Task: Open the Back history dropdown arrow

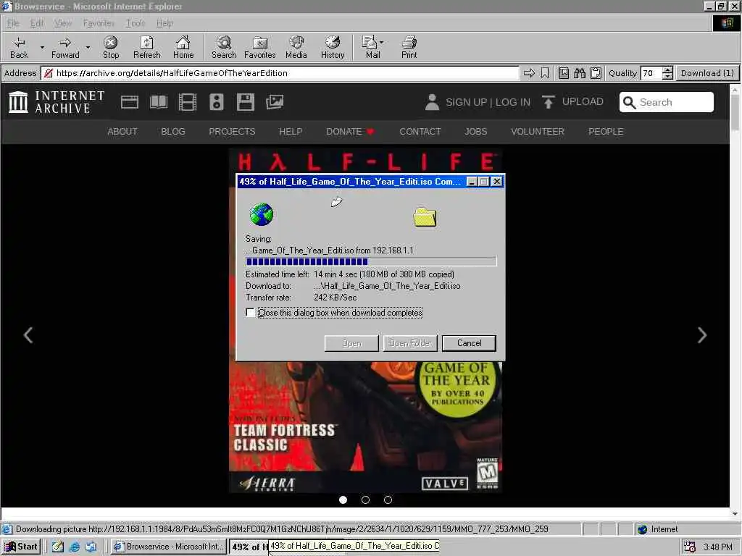Action: 41,47
